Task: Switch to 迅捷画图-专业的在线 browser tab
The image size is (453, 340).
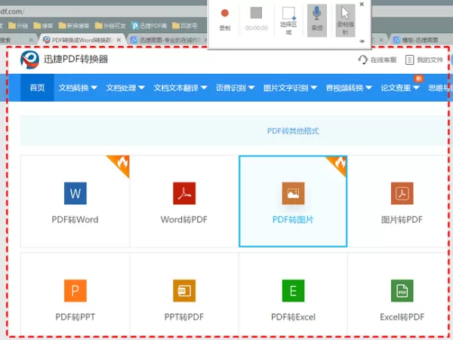Action: (168, 40)
